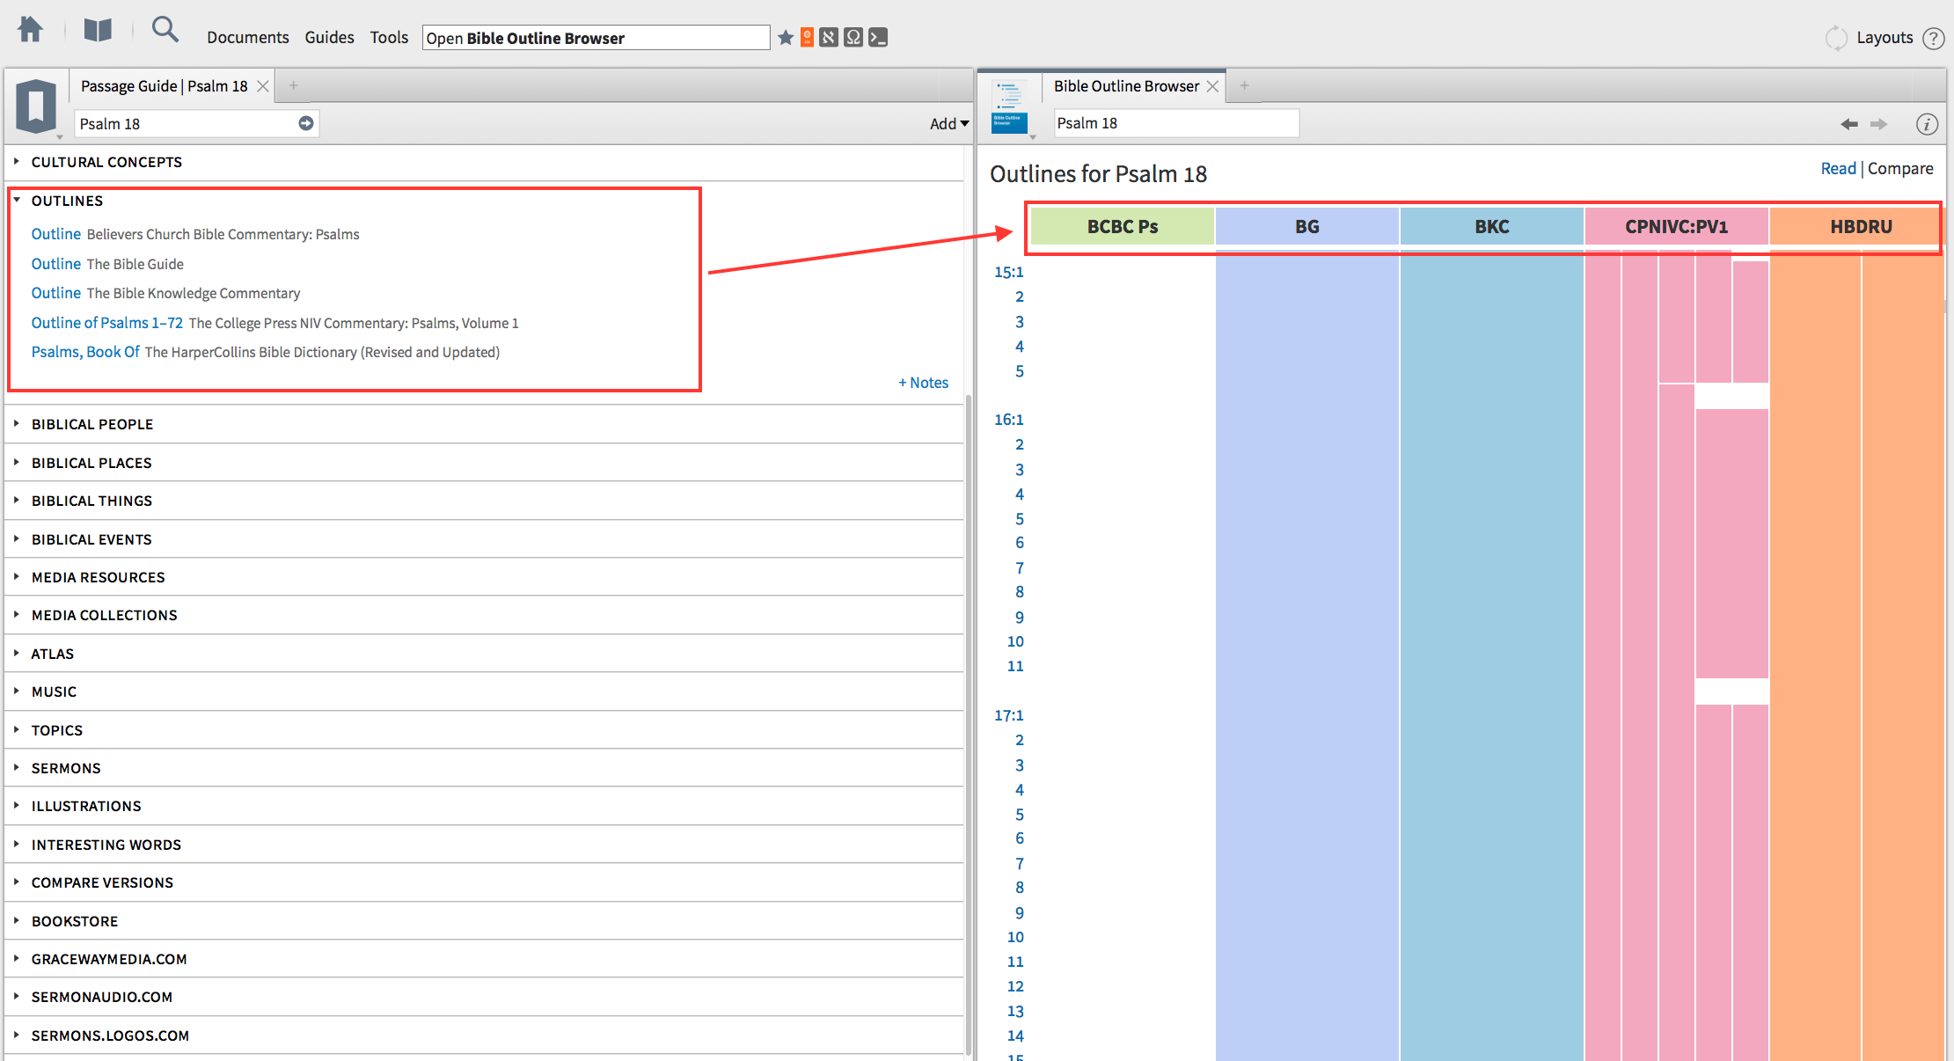Open the Layouts menu

pyautogui.click(x=1884, y=38)
